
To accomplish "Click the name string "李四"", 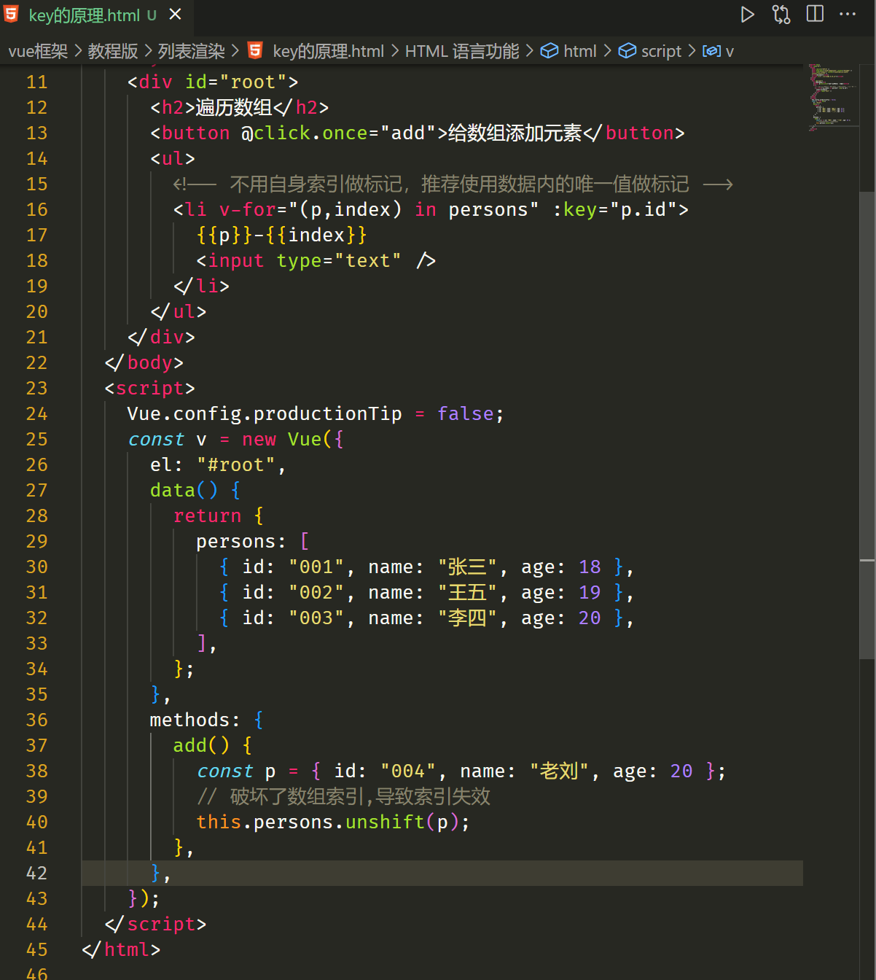I will click(467, 618).
